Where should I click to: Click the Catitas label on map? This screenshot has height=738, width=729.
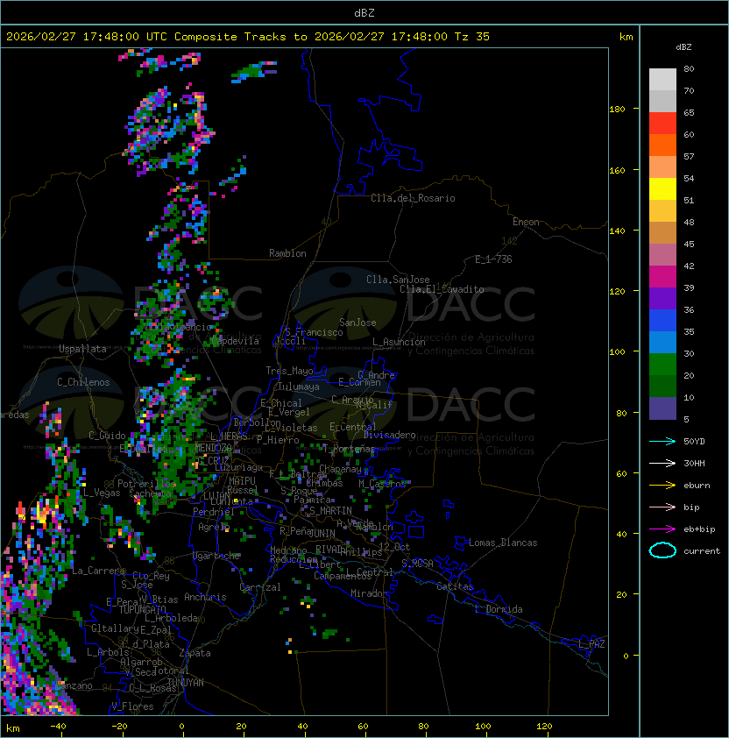pos(455,586)
